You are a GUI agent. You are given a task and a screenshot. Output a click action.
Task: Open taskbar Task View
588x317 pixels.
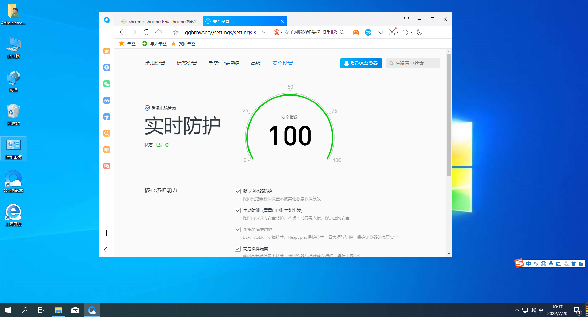point(41,310)
